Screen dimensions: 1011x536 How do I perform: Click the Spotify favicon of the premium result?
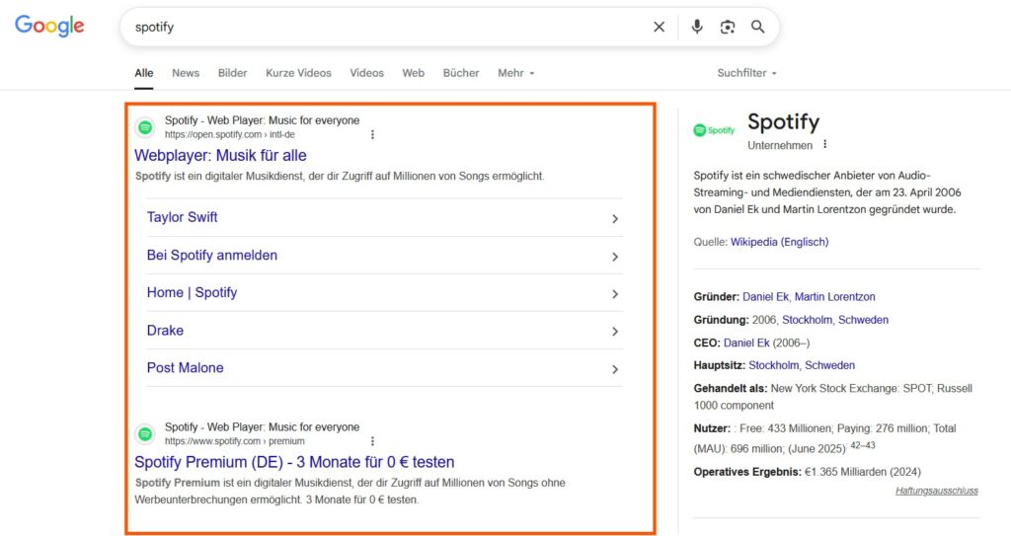(145, 434)
